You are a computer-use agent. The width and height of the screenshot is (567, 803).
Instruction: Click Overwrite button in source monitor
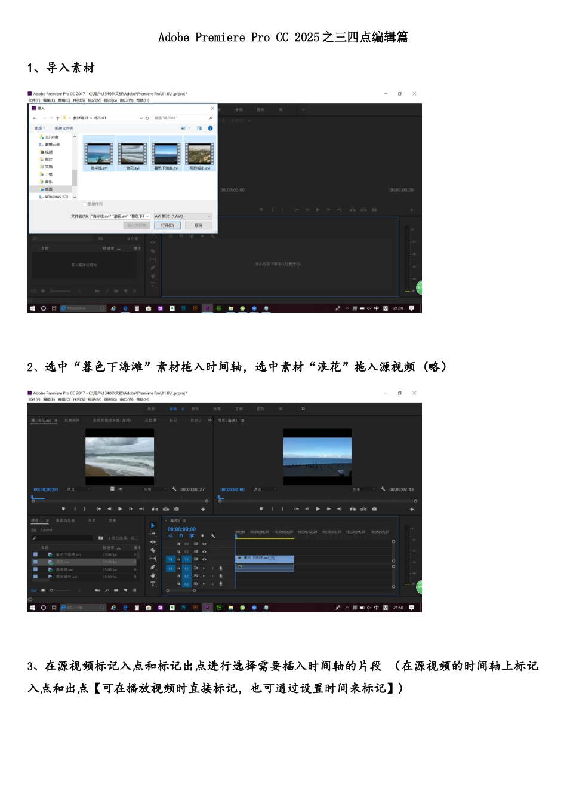165,509
